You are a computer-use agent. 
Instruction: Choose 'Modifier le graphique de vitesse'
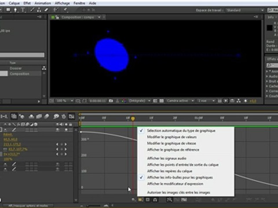[186, 143]
